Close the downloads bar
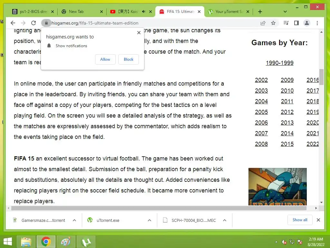Viewport: 330px width, 248px height. (318, 220)
